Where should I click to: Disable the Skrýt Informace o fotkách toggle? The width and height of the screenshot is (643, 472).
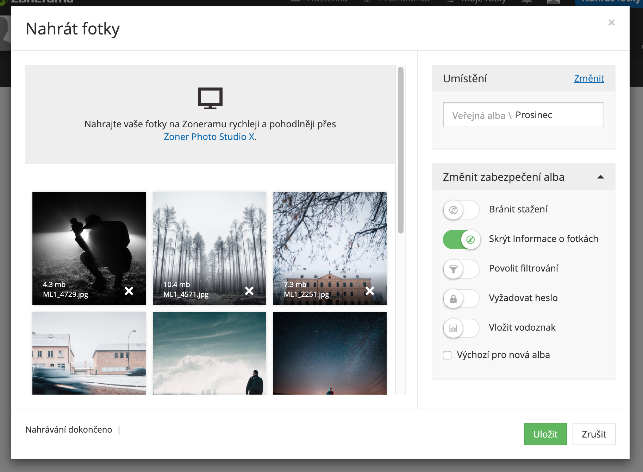(x=461, y=240)
